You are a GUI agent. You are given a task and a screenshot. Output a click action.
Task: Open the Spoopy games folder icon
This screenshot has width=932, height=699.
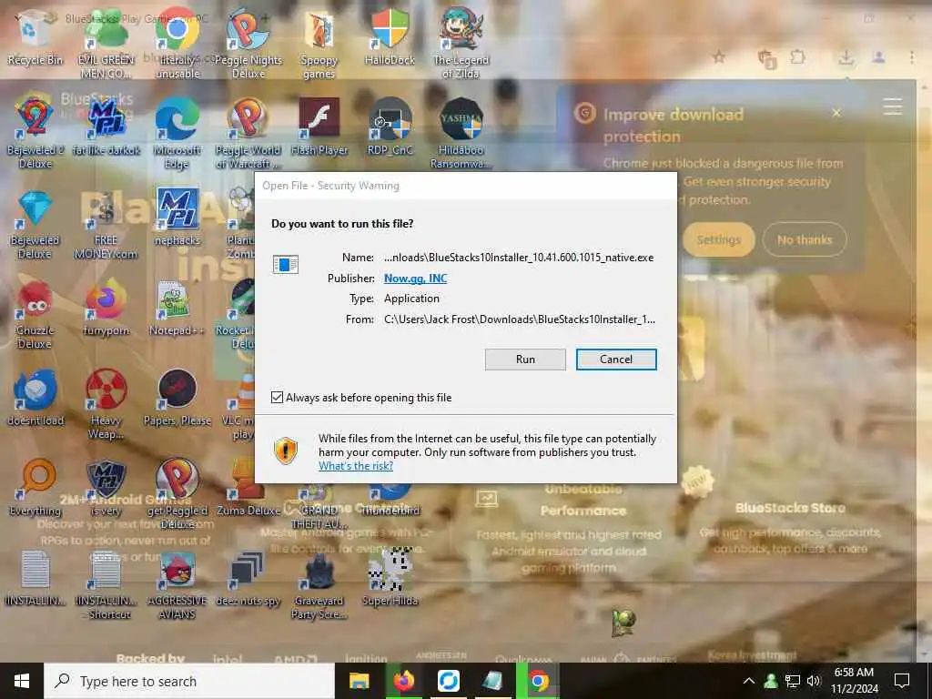point(319,45)
